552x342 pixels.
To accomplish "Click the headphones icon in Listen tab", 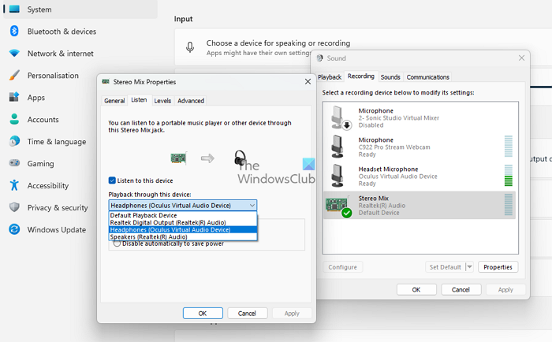I will (x=240, y=158).
